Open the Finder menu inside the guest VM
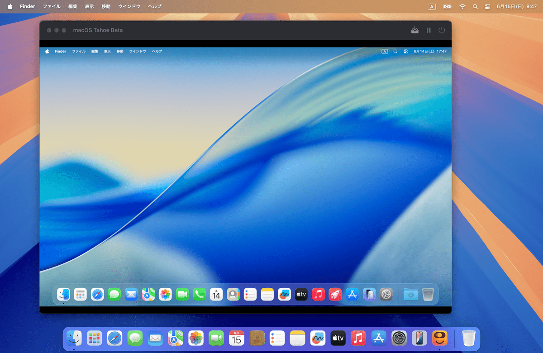543x353 pixels. click(60, 52)
